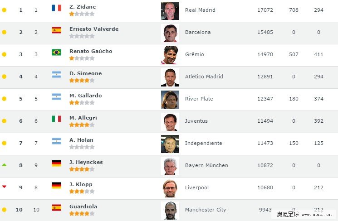Open Z. Zidane's profile photo

[170, 11]
